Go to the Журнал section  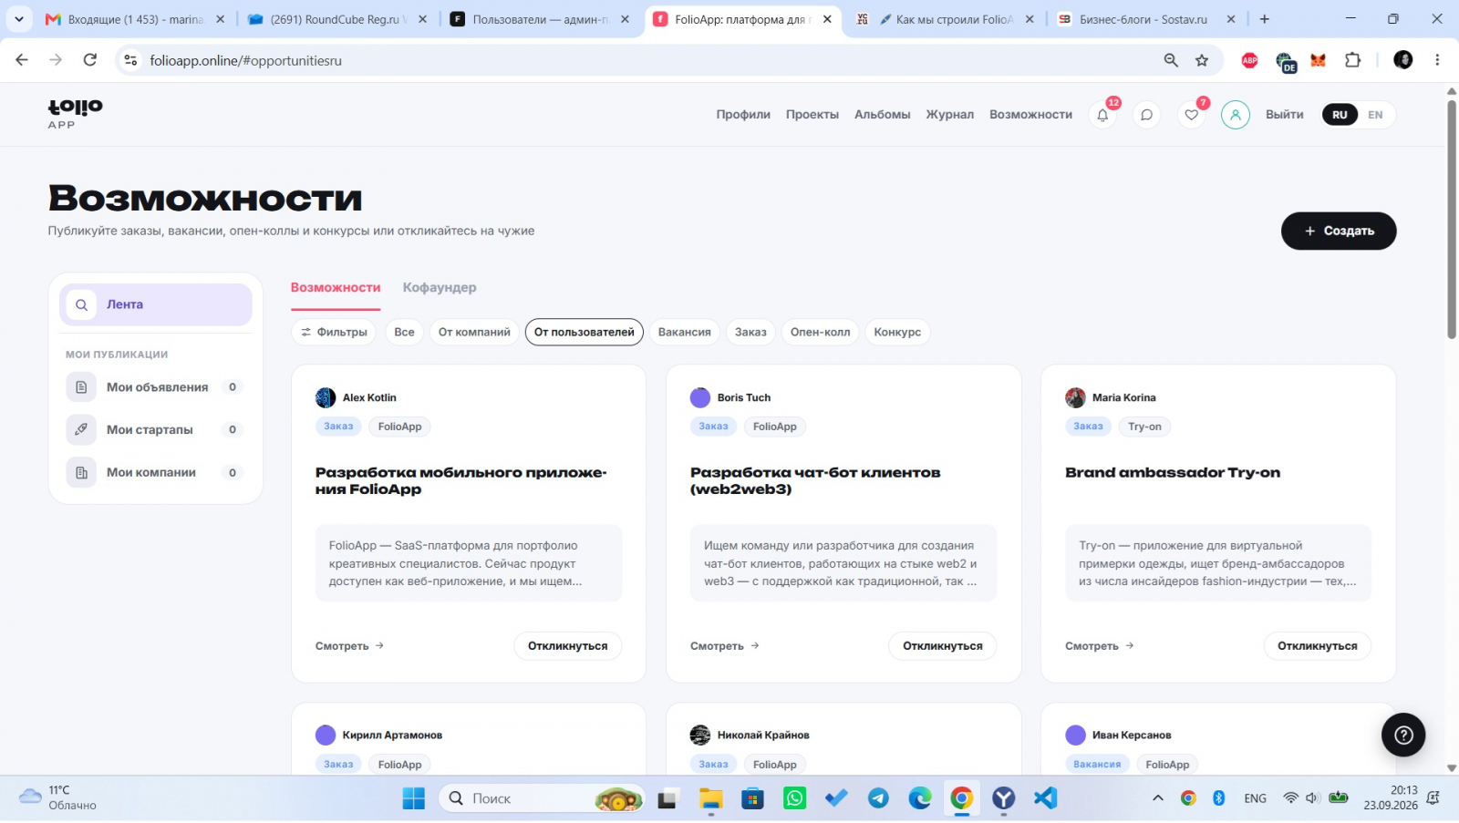[x=950, y=115]
